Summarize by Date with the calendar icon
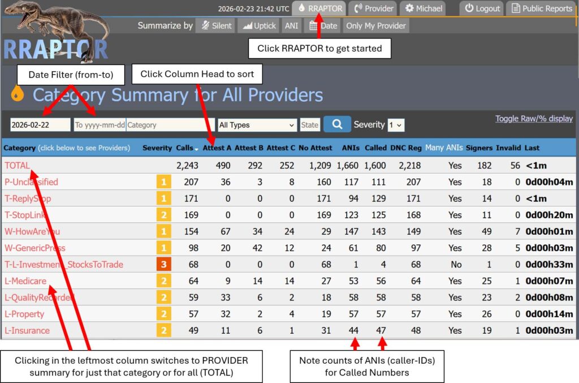Image resolution: width=579 pixels, height=383 pixels. click(x=323, y=25)
